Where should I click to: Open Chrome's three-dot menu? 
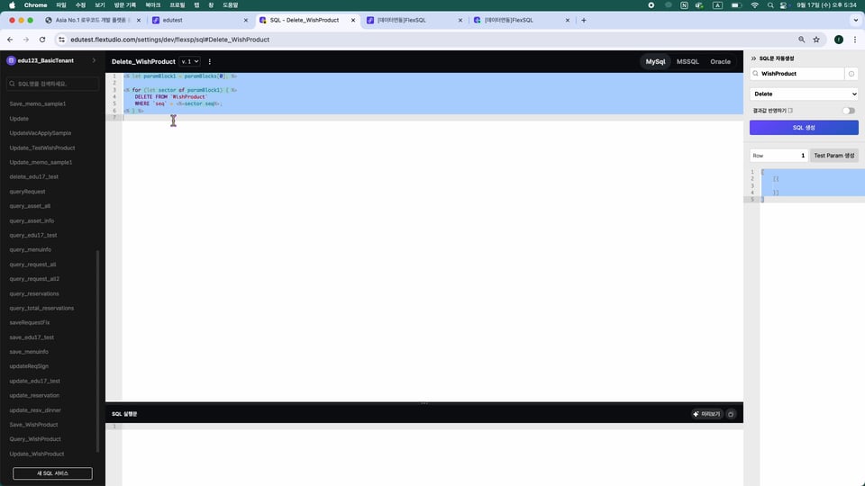point(855,40)
